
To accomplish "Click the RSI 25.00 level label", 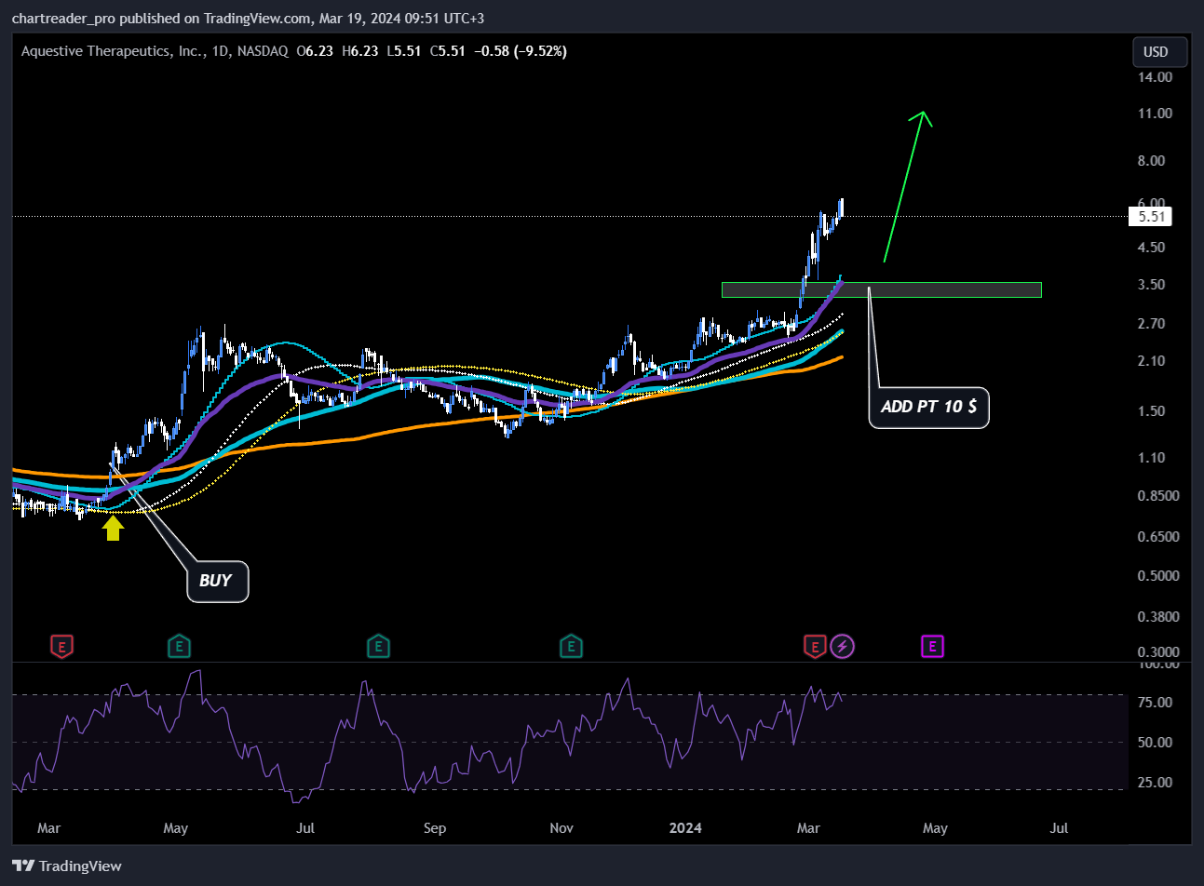I will (1156, 783).
